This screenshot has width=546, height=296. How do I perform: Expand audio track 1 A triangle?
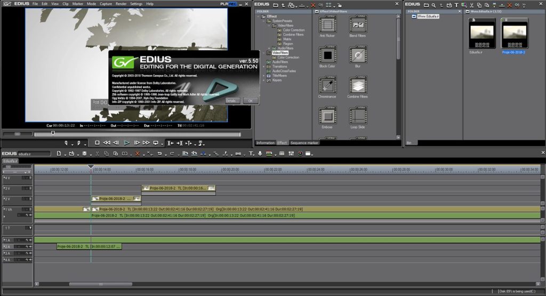[4, 240]
